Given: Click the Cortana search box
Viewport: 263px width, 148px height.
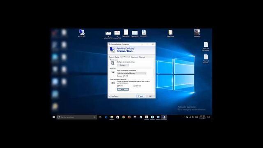Looking at the screenshot, I should point(77,117).
